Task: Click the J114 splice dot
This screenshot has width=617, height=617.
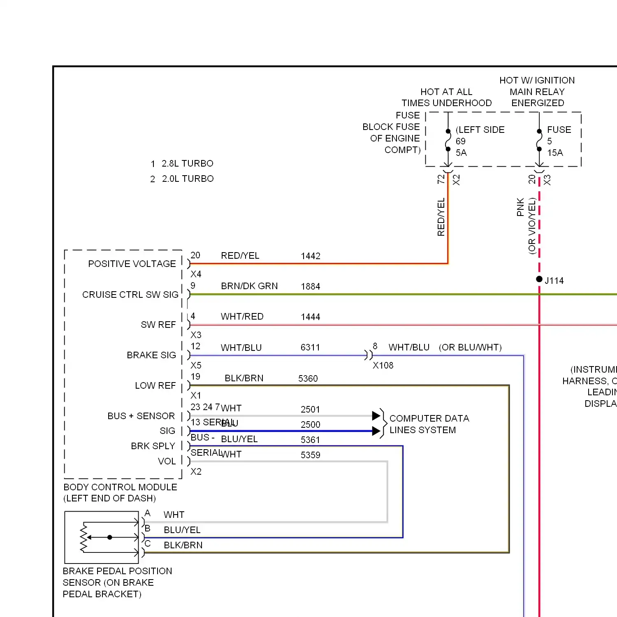Action: pyautogui.click(x=539, y=279)
